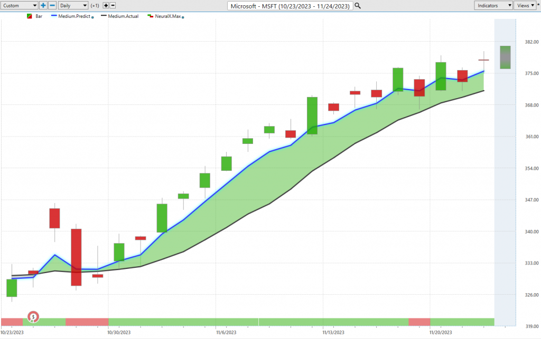Viewport: 541px width, 339px height.
Task: Click the 333.00 price axis label
Action: point(531,263)
